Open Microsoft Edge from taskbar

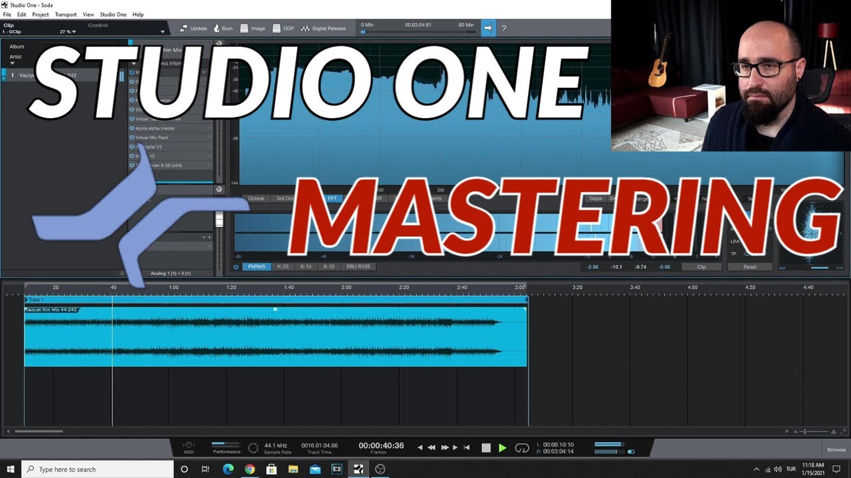coord(228,469)
